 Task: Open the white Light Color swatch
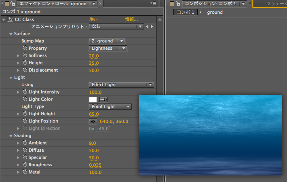[x=93, y=99]
